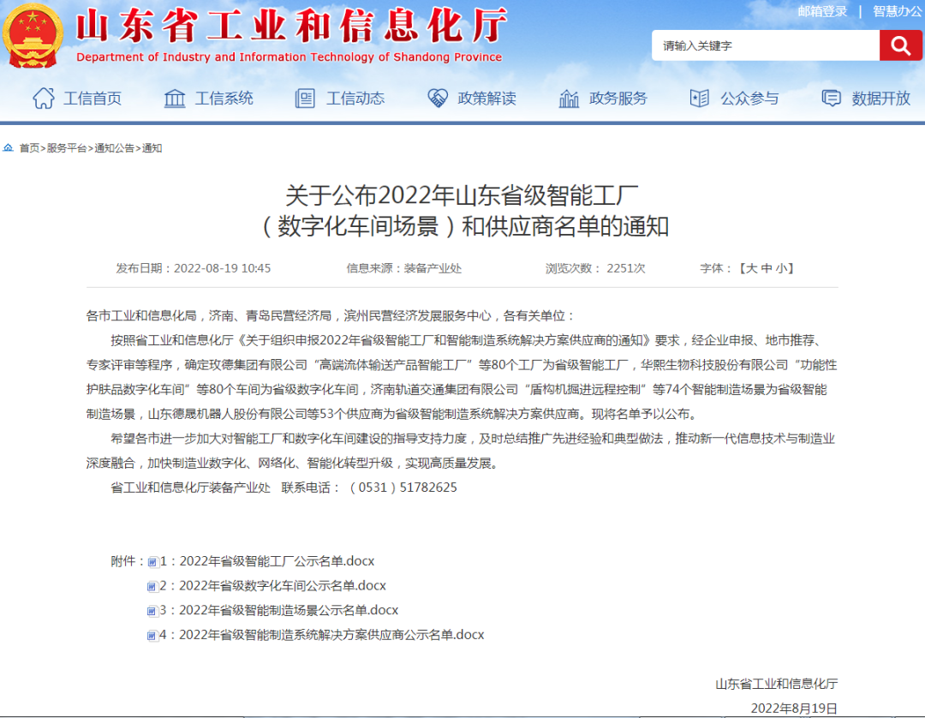The image size is (925, 718).
Task: Open 政务服务 via its government icon
Action: coord(568,98)
